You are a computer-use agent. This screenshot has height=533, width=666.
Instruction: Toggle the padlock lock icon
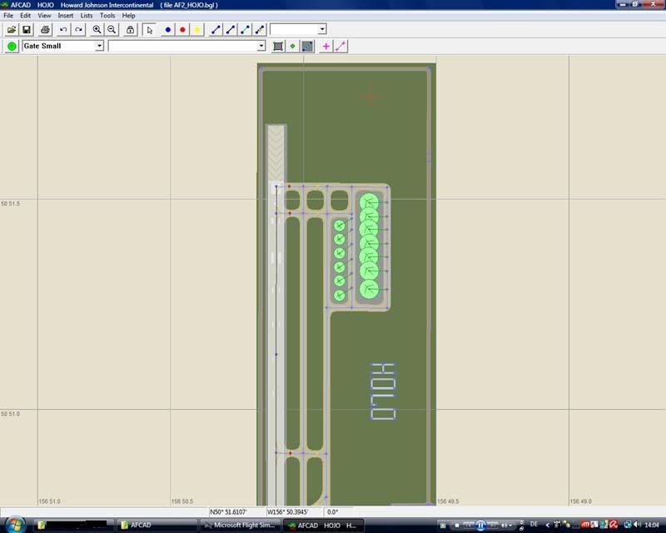pyautogui.click(x=131, y=30)
